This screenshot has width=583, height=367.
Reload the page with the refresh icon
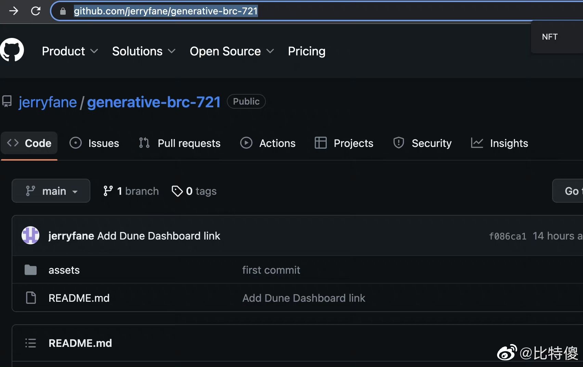36,11
